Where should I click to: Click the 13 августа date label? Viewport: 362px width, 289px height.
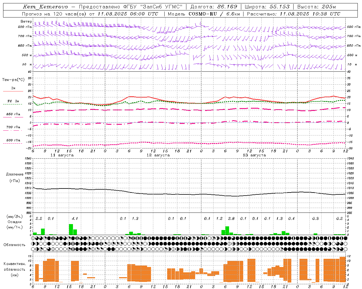tap(254, 155)
